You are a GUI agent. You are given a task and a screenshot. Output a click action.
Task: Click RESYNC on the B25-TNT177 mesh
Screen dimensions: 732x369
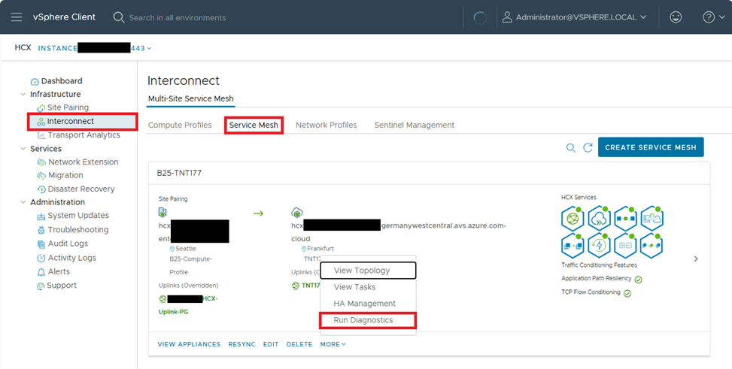pyautogui.click(x=241, y=344)
